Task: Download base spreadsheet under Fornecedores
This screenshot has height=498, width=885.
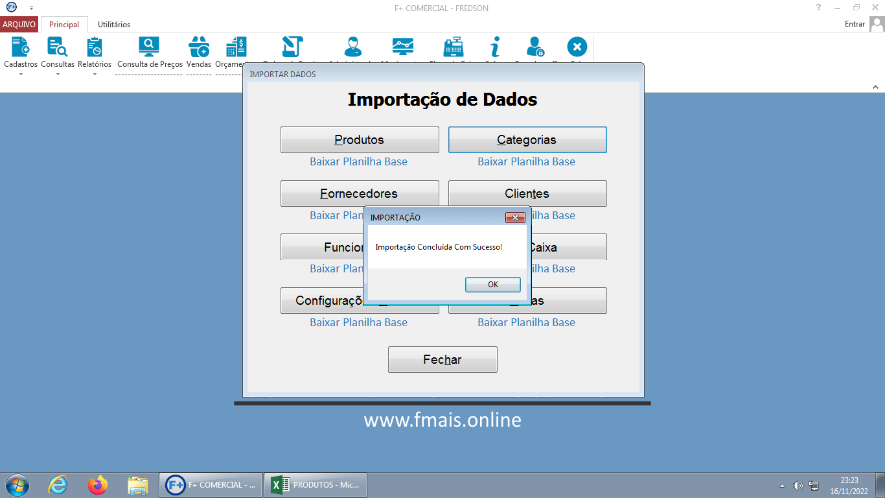Action: [336, 215]
